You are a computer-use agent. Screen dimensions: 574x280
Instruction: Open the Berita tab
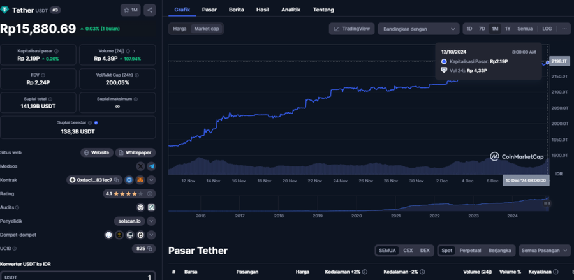(237, 10)
